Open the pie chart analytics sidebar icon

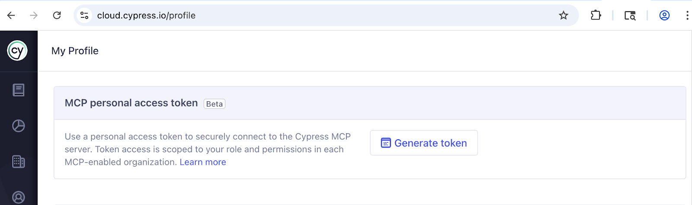(x=18, y=126)
